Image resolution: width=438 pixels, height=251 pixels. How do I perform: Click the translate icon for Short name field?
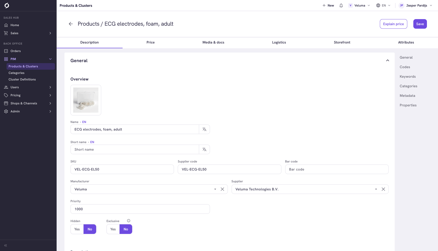pos(204,149)
